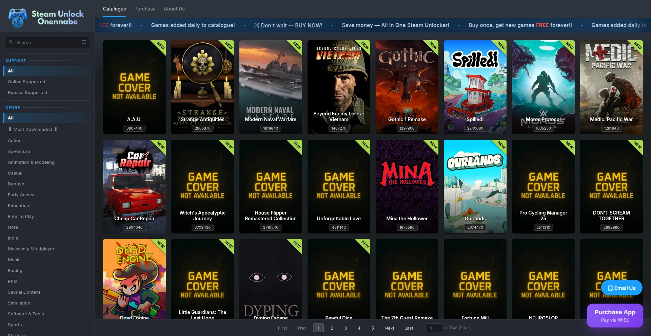Image resolution: width=651 pixels, height=336 pixels.
Task: Open the About Us tab
Action: [174, 9]
